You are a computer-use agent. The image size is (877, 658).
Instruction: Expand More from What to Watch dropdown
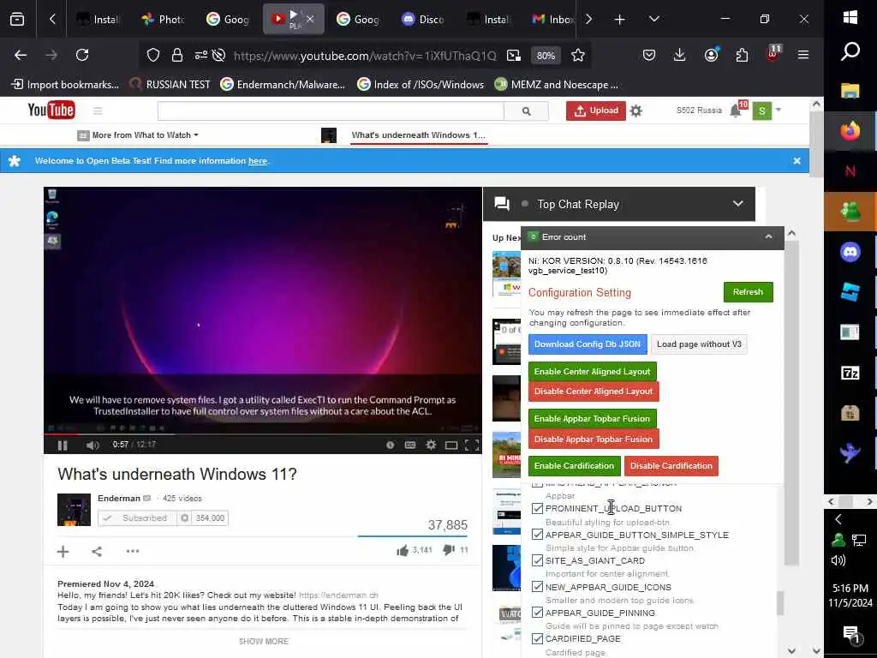(x=144, y=135)
